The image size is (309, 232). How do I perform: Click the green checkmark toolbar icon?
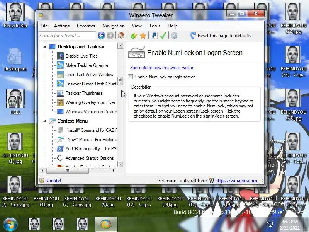click(163, 36)
